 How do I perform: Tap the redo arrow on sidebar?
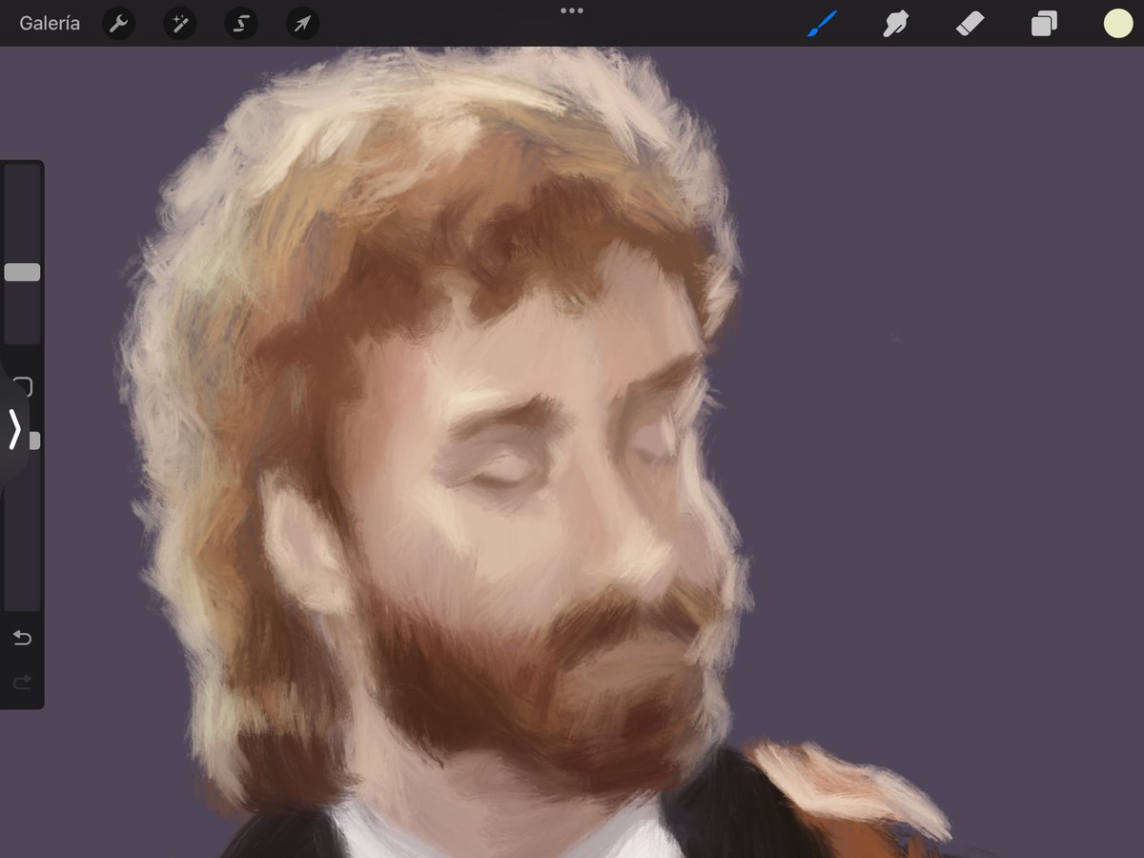point(22,682)
